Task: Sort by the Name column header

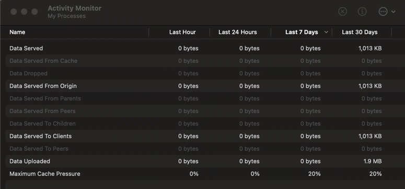Action: pyautogui.click(x=17, y=32)
